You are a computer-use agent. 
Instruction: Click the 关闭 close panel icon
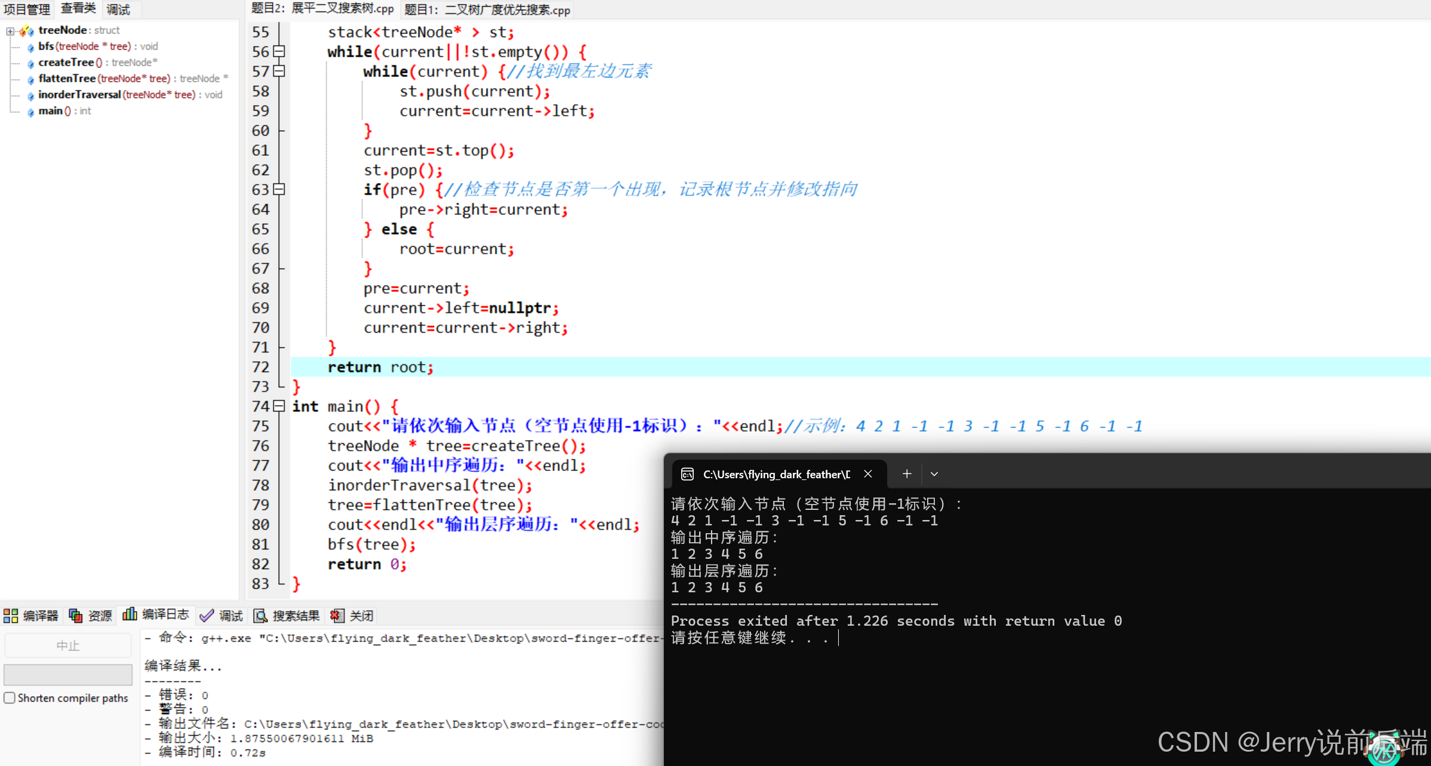[x=337, y=616]
